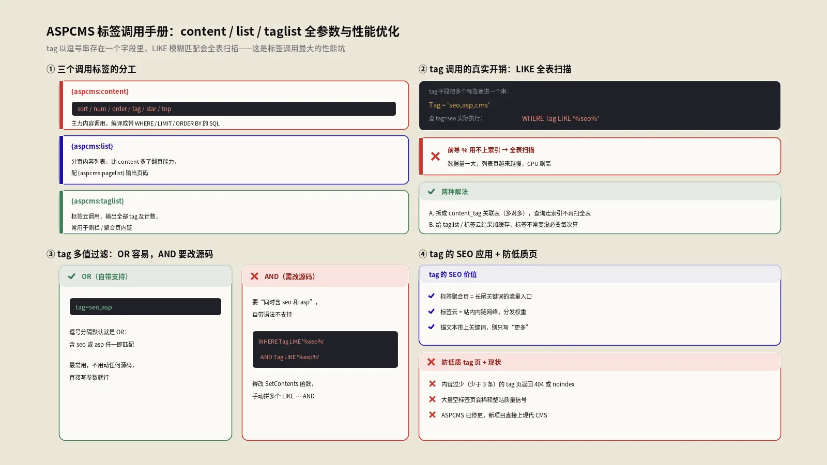Click the WHERE Tag LIKE '%seo%' line in the AND card

click(292, 342)
